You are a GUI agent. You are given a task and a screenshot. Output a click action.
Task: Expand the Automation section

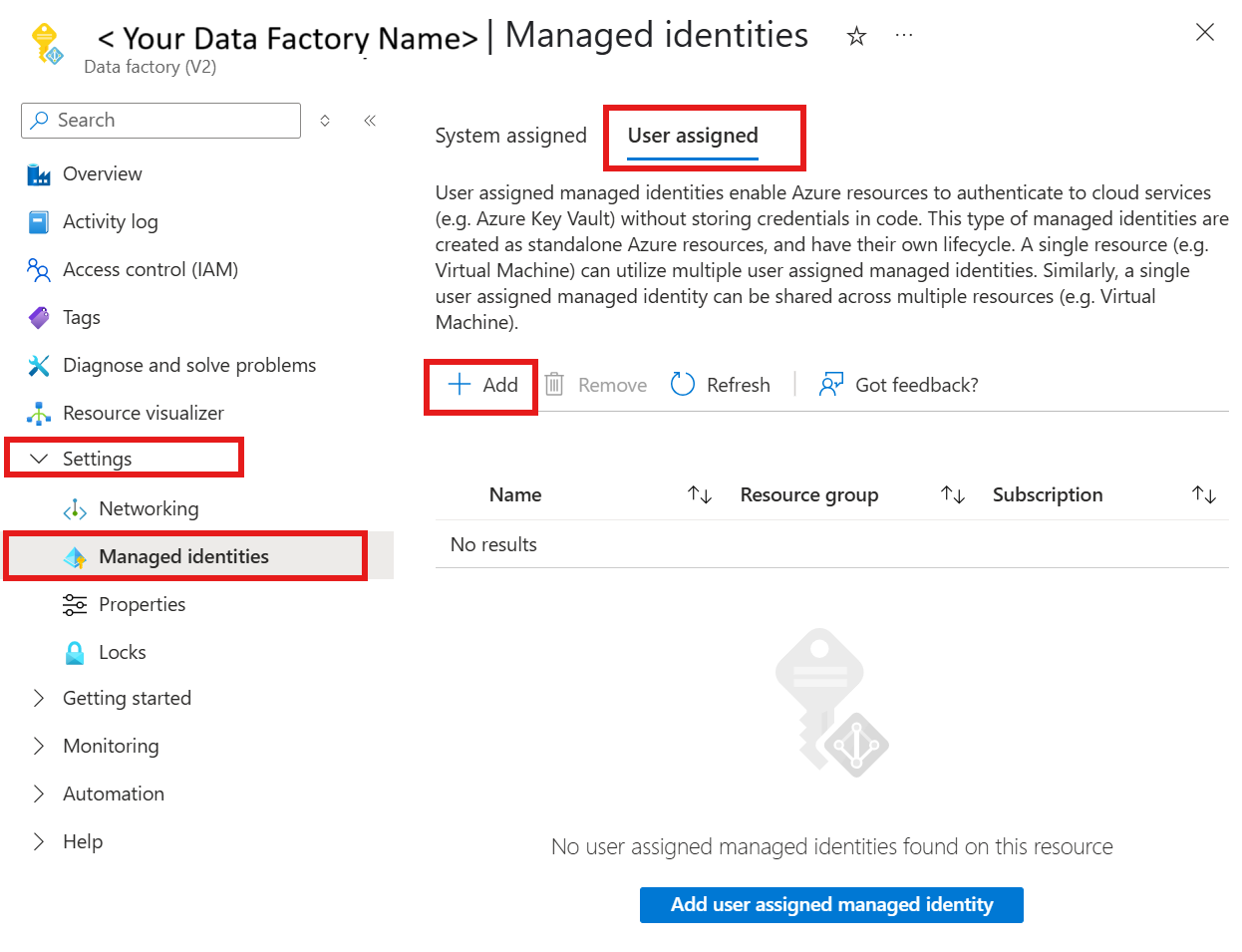pos(40,794)
